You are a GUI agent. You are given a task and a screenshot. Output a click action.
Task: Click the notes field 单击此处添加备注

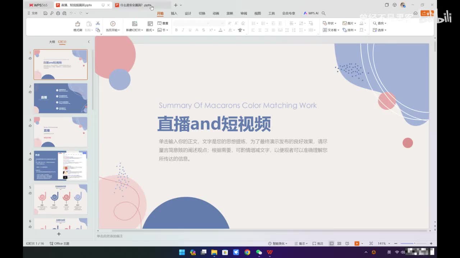(110, 236)
